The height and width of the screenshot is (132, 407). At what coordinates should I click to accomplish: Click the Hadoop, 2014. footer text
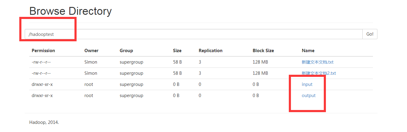tap(44, 122)
